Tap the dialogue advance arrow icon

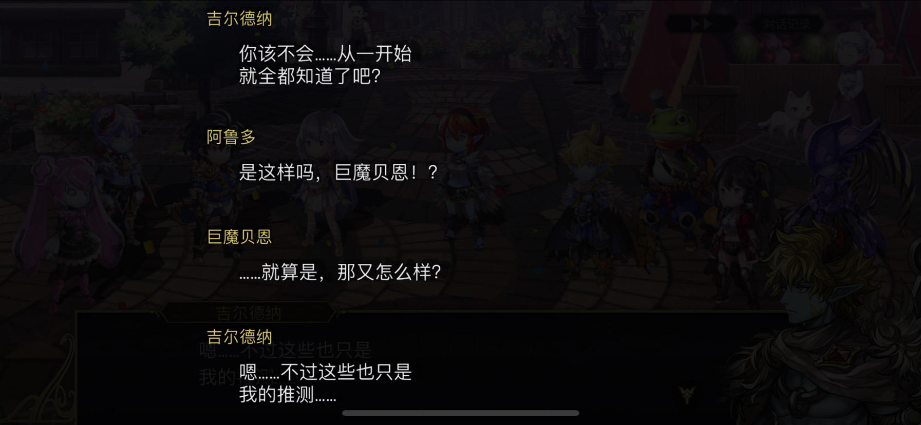tap(687, 394)
